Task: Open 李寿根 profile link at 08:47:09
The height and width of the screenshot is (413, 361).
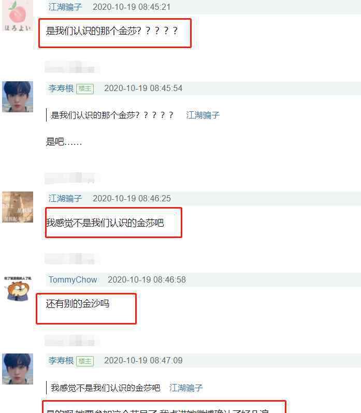Action: pos(61,360)
